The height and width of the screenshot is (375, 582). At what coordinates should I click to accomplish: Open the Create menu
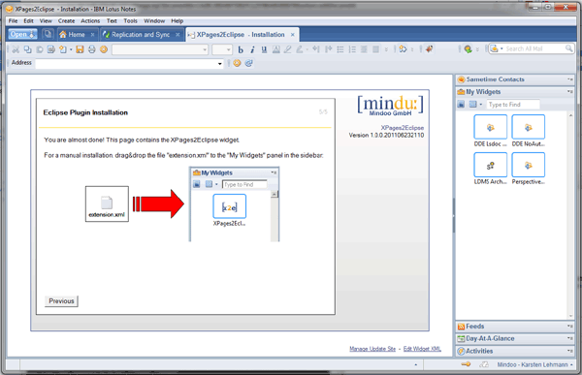(x=66, y=21)
